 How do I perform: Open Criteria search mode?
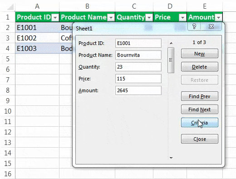(x=200, y=123)
